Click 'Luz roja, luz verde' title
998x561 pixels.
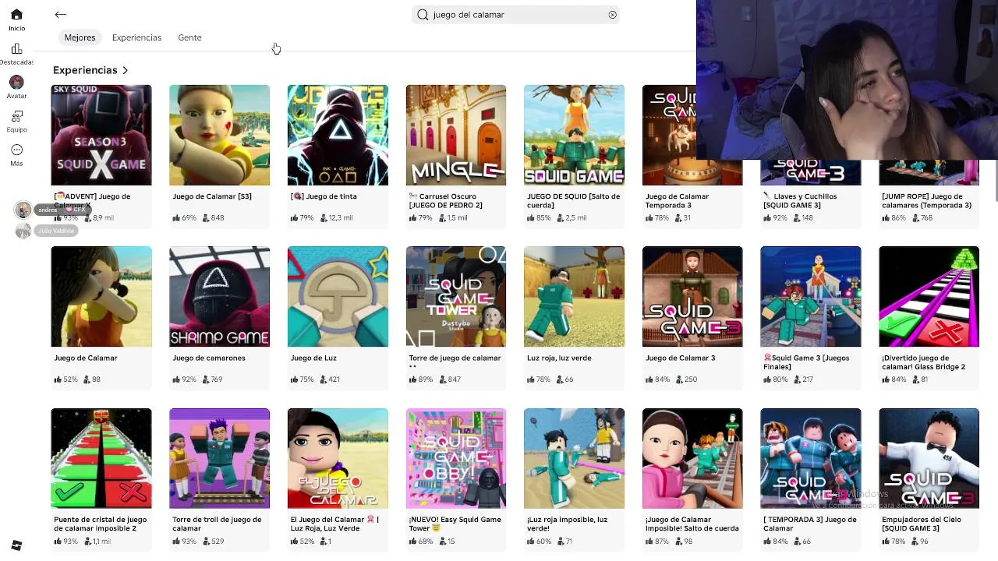tap(559, 358)
